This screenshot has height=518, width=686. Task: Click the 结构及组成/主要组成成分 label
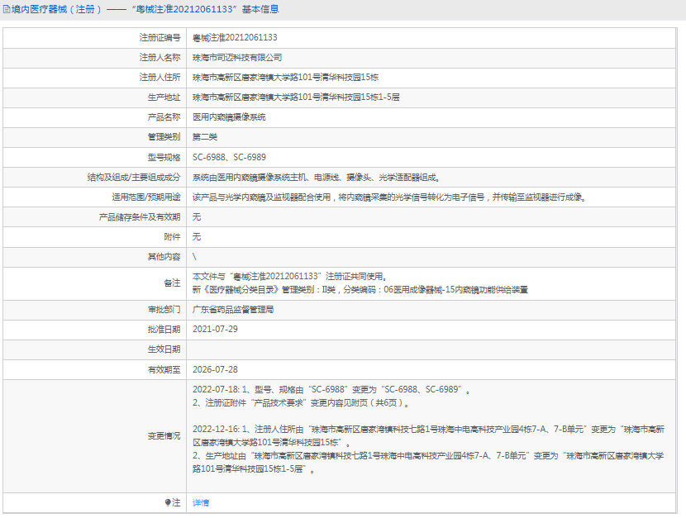pos(134,177)
